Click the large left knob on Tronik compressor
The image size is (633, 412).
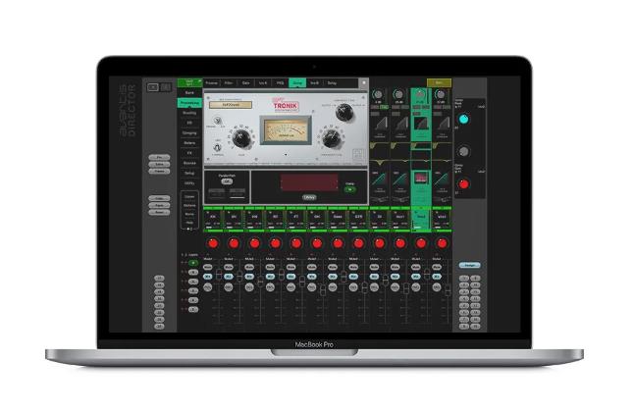241,138
